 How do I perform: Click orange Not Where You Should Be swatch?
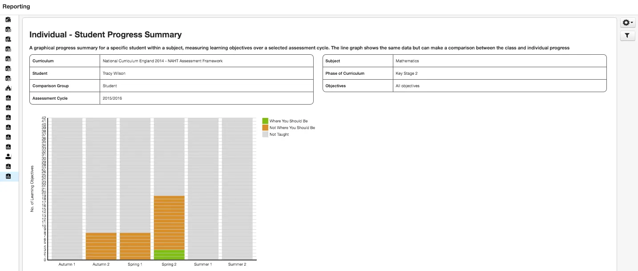pyautogui.click(x=265, y=128)
